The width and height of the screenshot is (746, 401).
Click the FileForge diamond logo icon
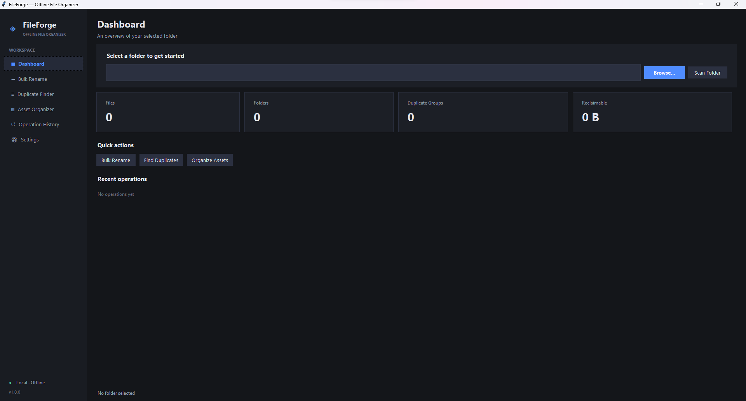(13, 29)
